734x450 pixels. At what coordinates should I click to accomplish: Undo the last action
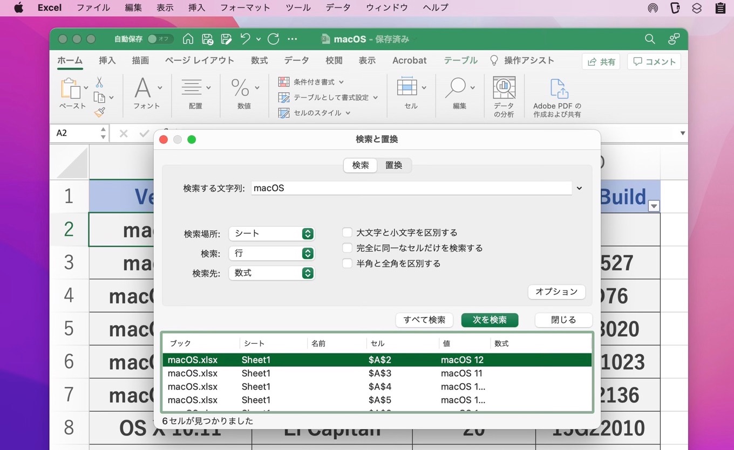[x=246, y=39]
